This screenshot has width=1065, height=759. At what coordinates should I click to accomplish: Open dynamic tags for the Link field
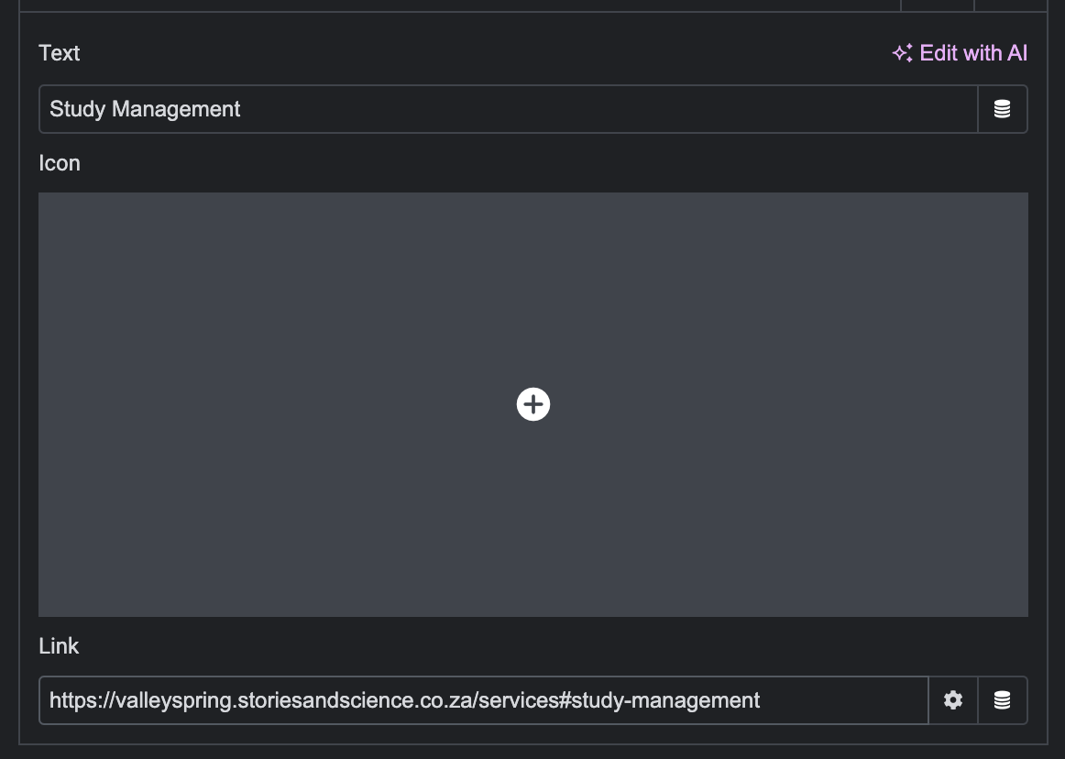click(1003, 700)
